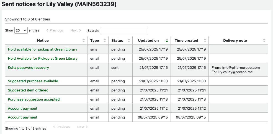Open the Purchase suggestion accepted notice
The width and height of the screenshot is (273, 134).
point(34,99)
